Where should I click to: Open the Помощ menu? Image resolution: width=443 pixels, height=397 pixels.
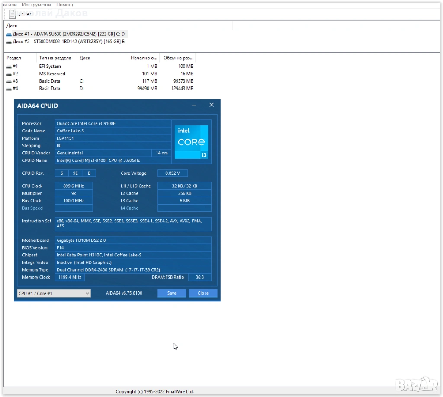(64, 5)
